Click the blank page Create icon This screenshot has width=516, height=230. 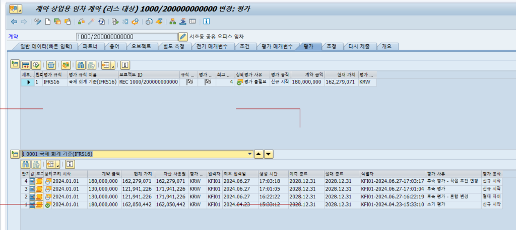tap(48, 22)
